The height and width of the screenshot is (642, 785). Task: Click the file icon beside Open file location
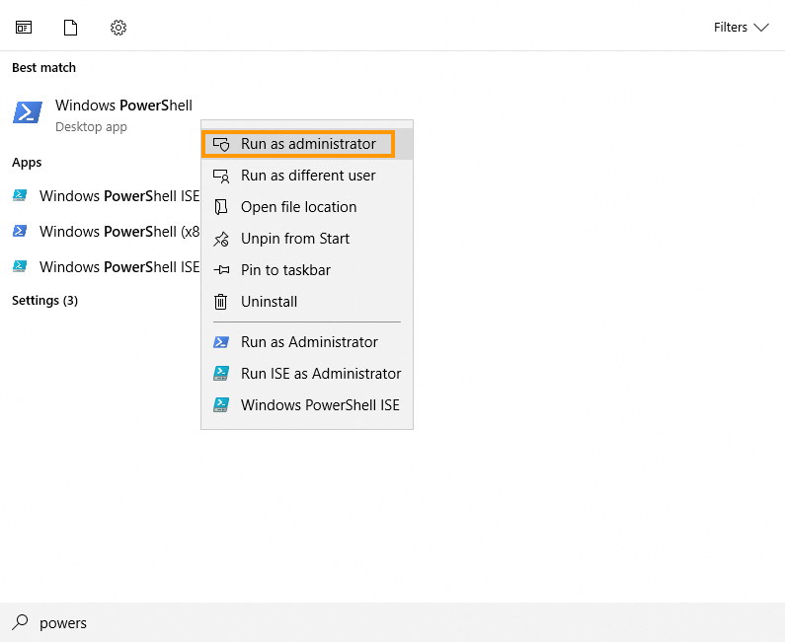click(221, 207)
